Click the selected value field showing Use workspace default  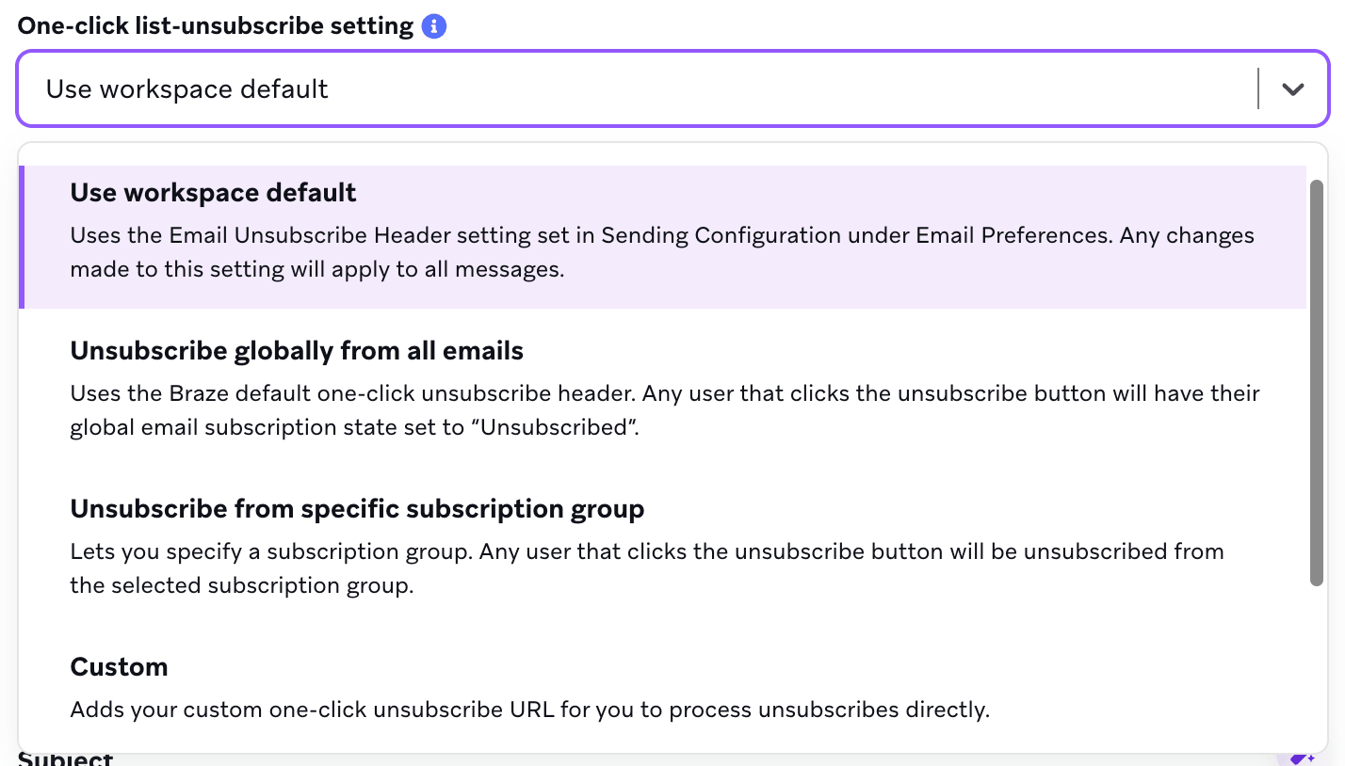tap(637, 88)
